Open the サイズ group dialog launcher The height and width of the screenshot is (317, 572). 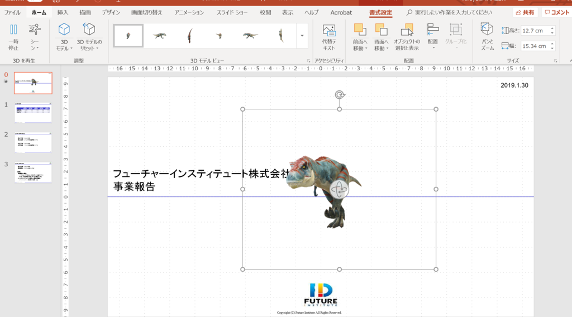[555, 61]
